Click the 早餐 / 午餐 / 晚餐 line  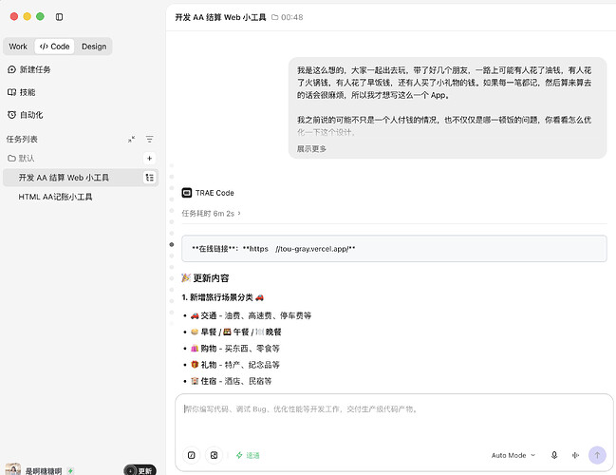point(236,332)
